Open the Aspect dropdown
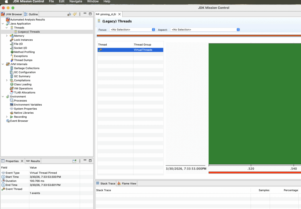 pyautogui.click(x=205, y=30)
